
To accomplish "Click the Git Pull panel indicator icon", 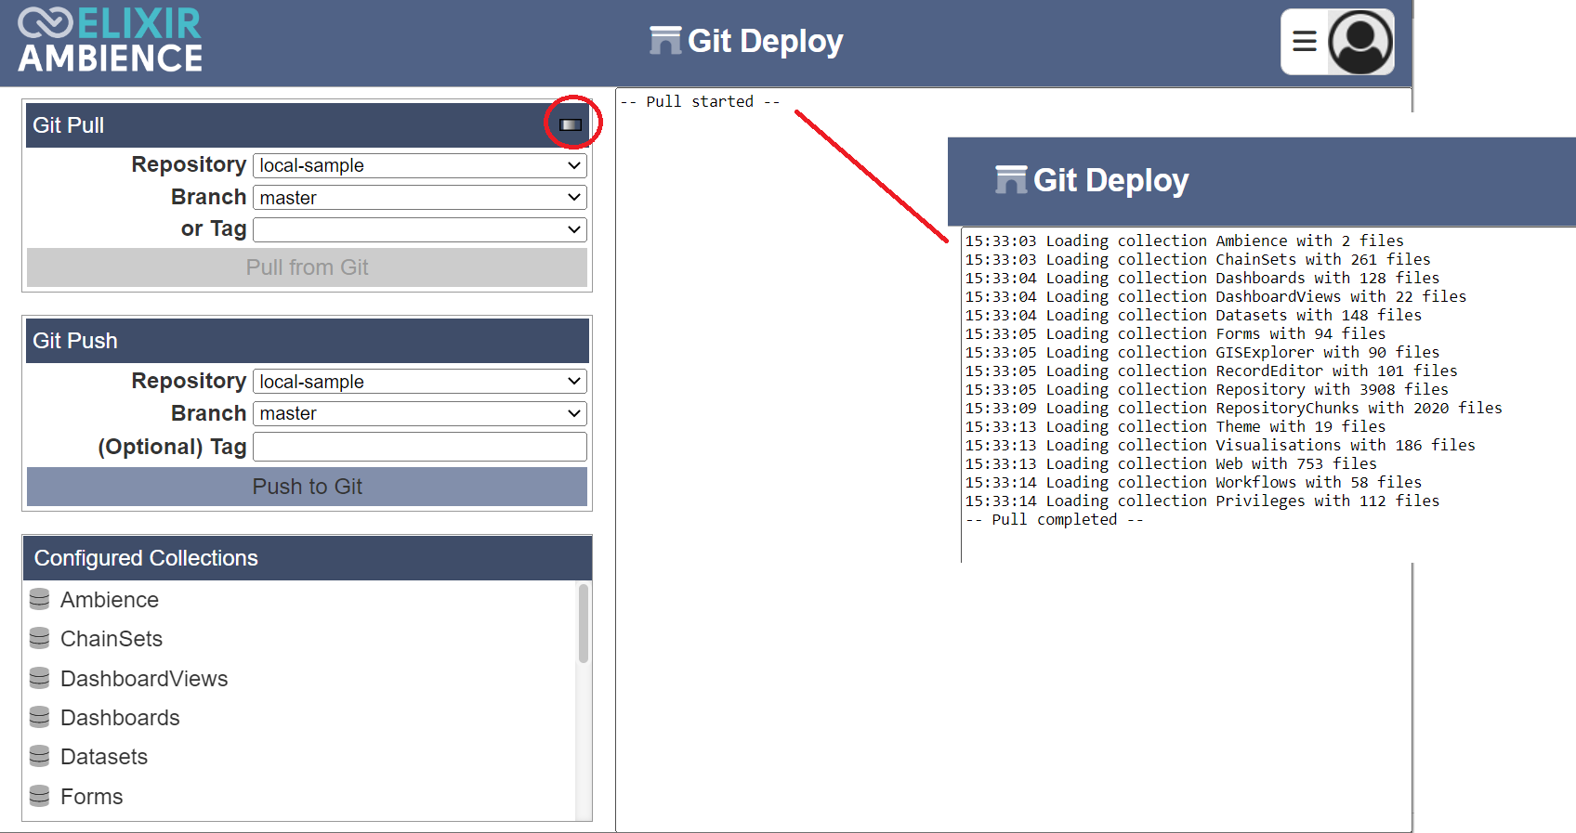I will (571, 124).
